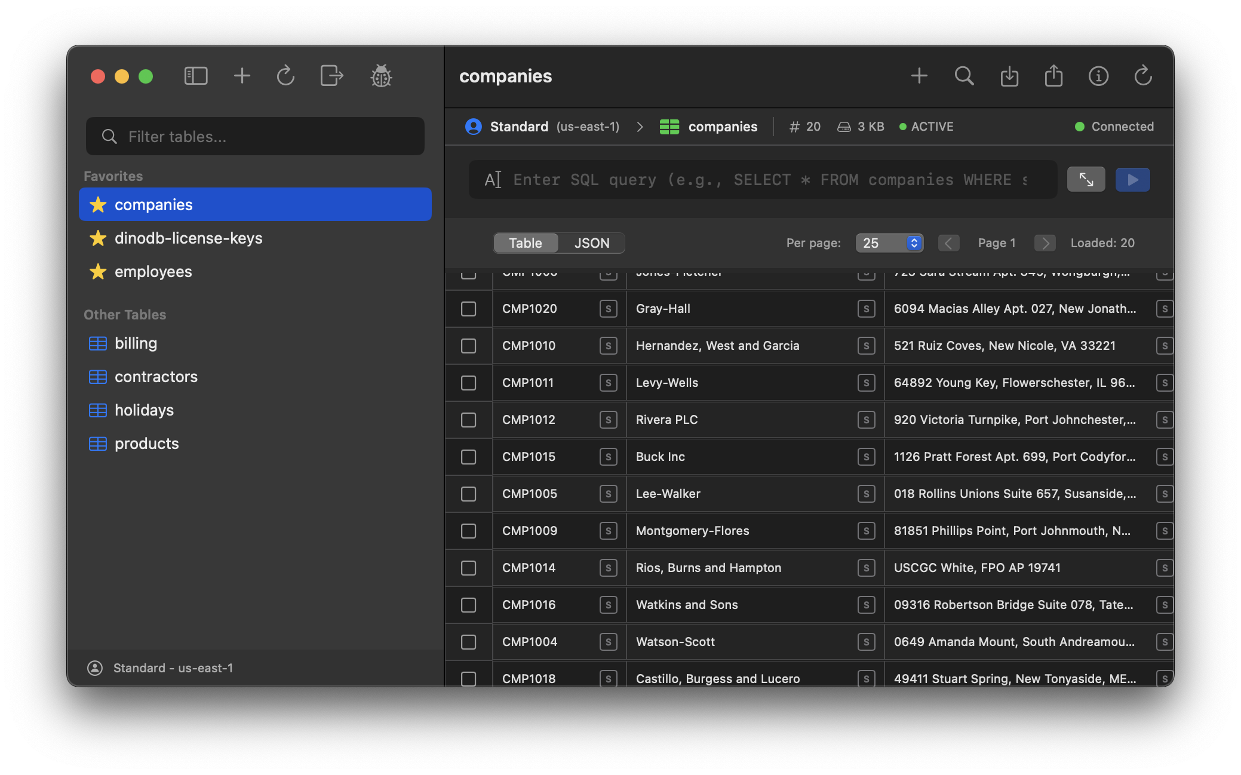
Task: Click the sidebar refresh icon
Action: pyautogui.click(x=285, y=76)
